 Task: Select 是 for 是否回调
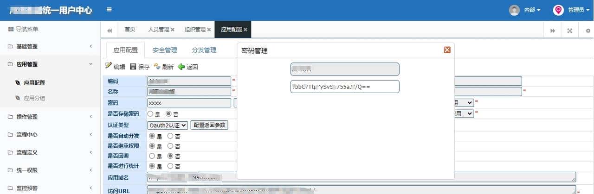pyautogui.click(x=152, y=156)
